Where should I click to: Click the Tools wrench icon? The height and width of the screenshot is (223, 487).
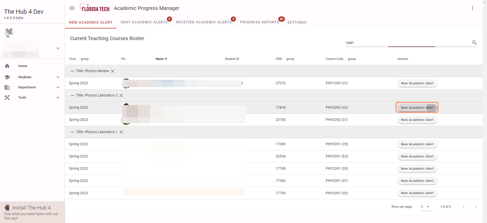click(7, 98)
